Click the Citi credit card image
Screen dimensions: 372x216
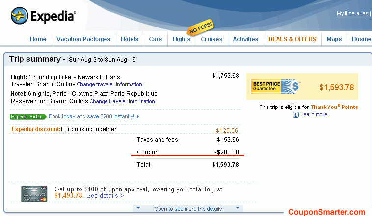[x=34, y=193]
